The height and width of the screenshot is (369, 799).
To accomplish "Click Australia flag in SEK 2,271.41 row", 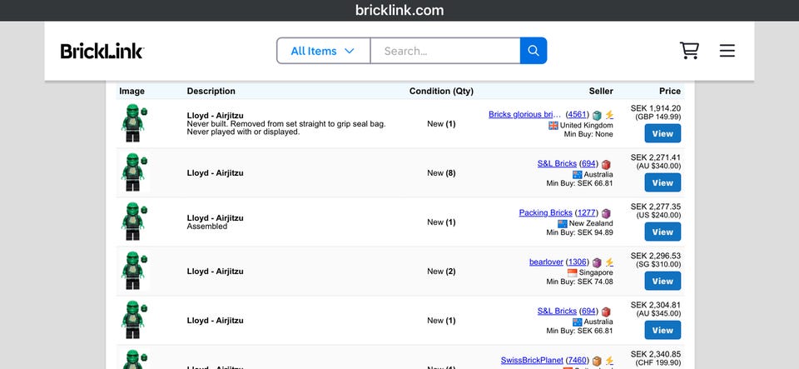I will 578,175.
